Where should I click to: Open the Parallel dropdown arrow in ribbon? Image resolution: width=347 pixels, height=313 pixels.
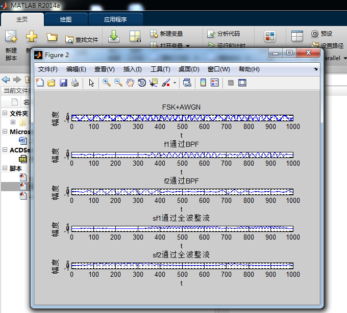(x=345, y=58)
